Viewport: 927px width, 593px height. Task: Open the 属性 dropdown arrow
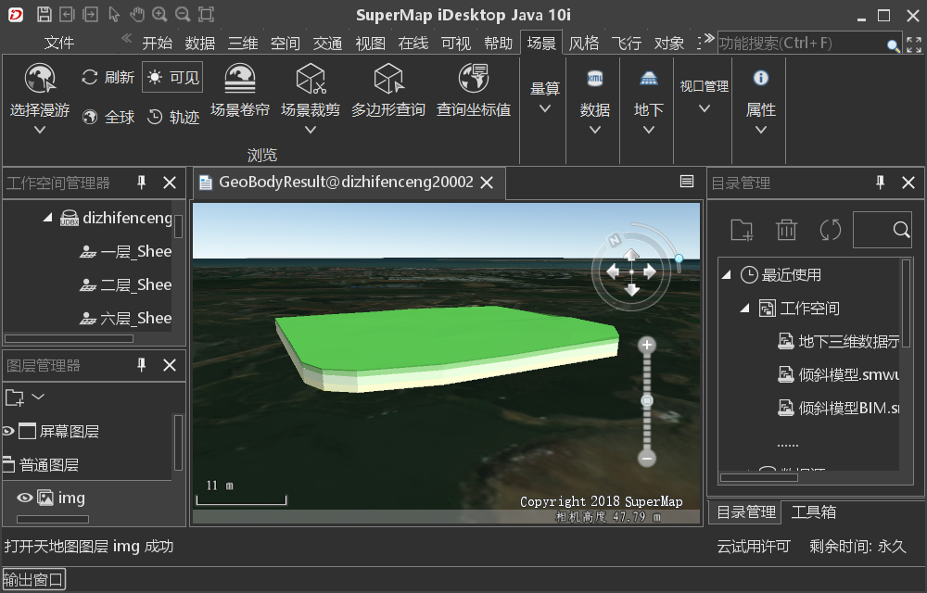point(761,130)
